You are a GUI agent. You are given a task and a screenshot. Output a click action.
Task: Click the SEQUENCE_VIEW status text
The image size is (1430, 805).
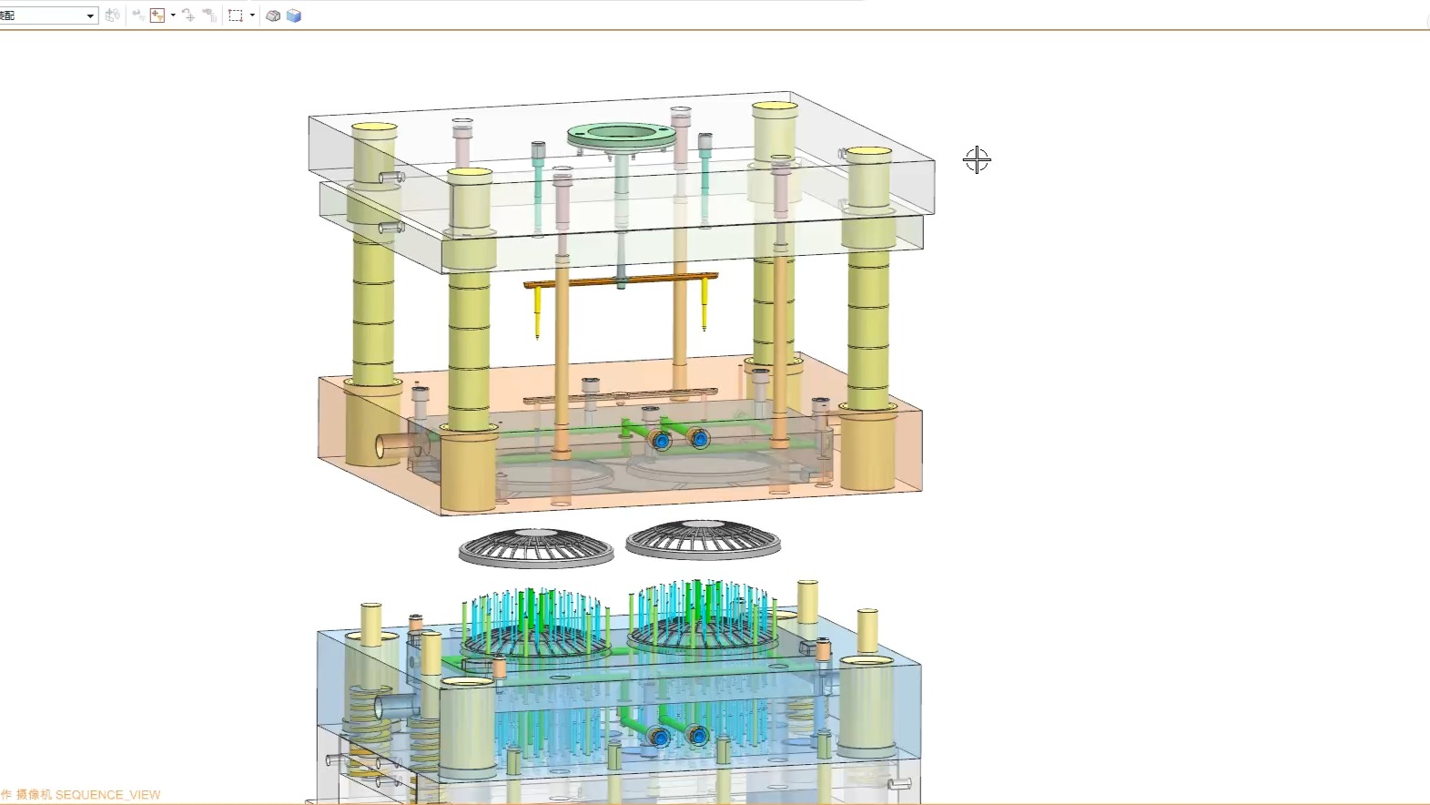tap(107, 795)
